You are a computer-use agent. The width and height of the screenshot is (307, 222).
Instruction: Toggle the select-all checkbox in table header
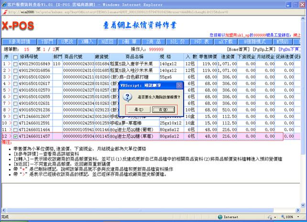pyautogui.click(x=16, y=56)
